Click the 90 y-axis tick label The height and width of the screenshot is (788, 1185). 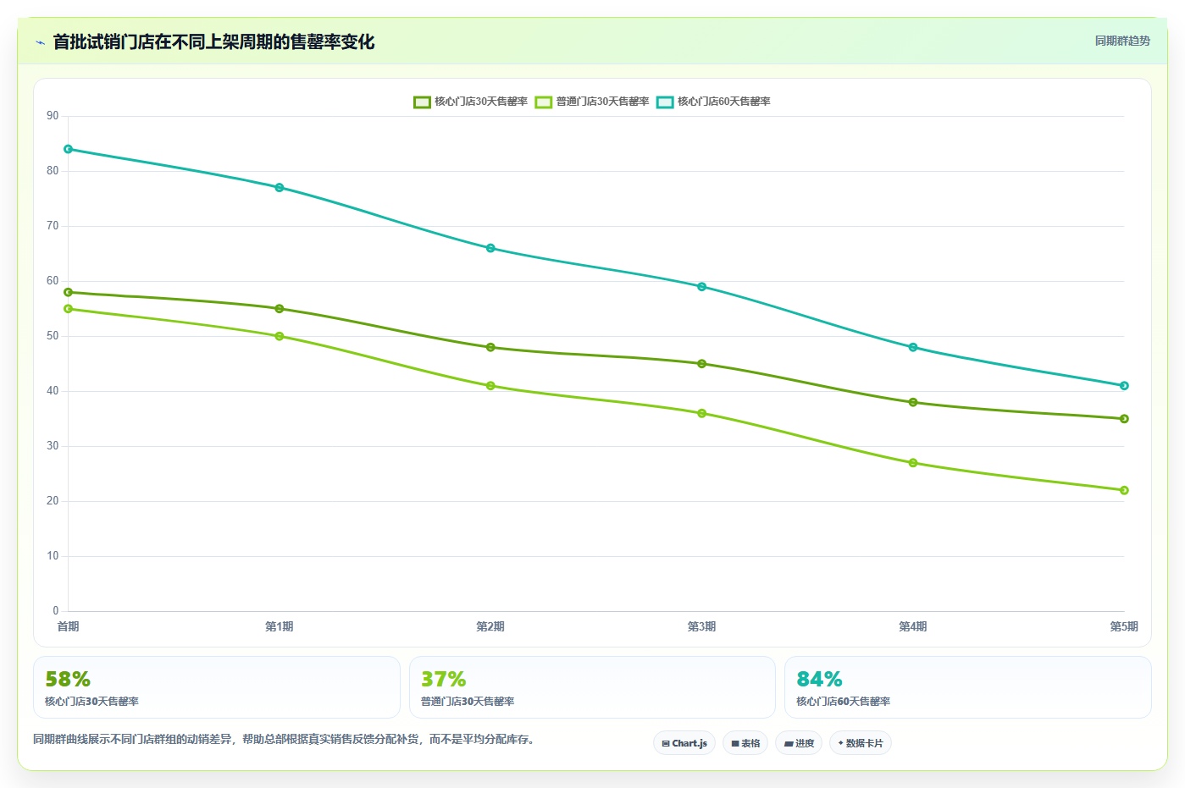[53, 116]
